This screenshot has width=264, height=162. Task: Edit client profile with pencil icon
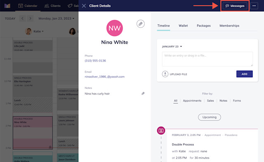tap(140, 24)
